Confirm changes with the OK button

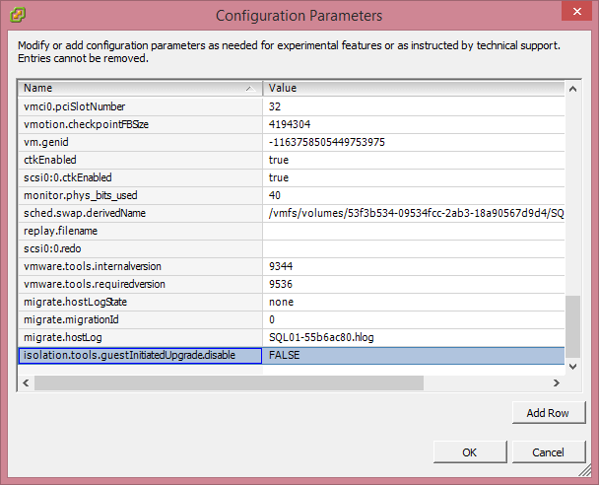click(x=469, y=451)
